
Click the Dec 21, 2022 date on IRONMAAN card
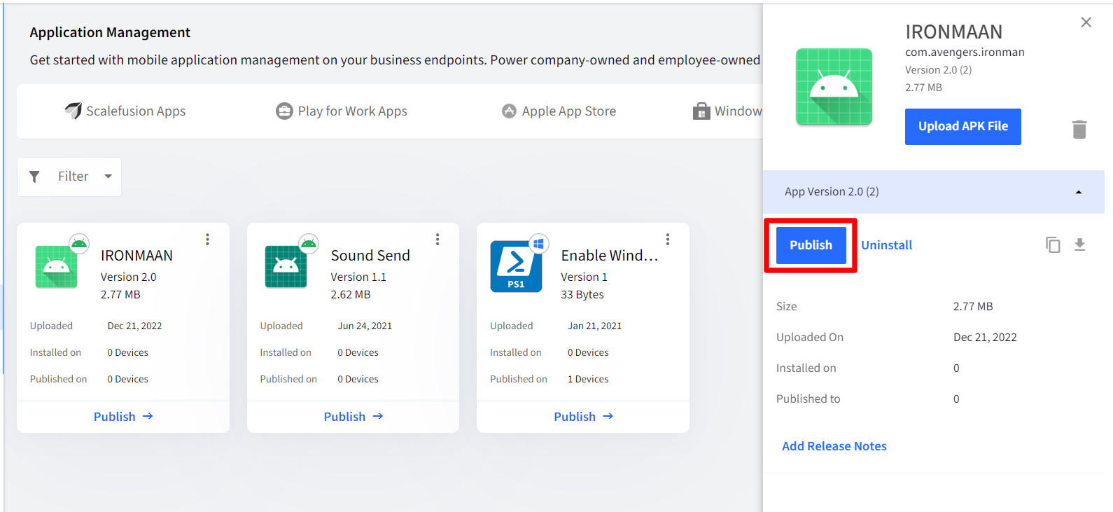pyautogui.click(x=134, y=326)
